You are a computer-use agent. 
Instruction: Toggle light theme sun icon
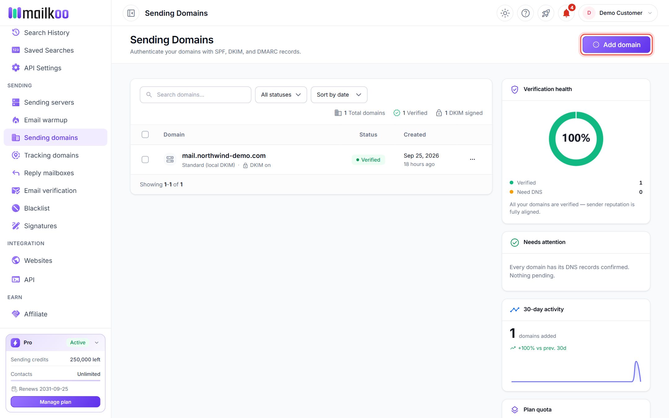coord(505,13)
